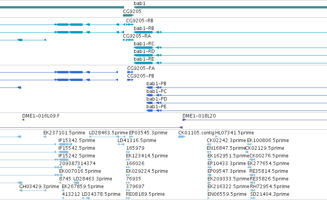Select EST IP15342.5prime
The image size is (327, 200).
(77, 140)
